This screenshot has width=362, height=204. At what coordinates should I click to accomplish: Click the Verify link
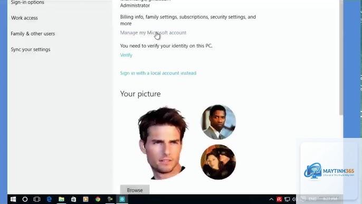(x=126, y=55)
